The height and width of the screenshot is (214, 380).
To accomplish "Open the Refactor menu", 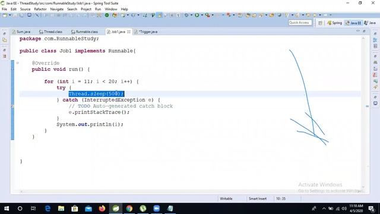I will pos(40,10).
